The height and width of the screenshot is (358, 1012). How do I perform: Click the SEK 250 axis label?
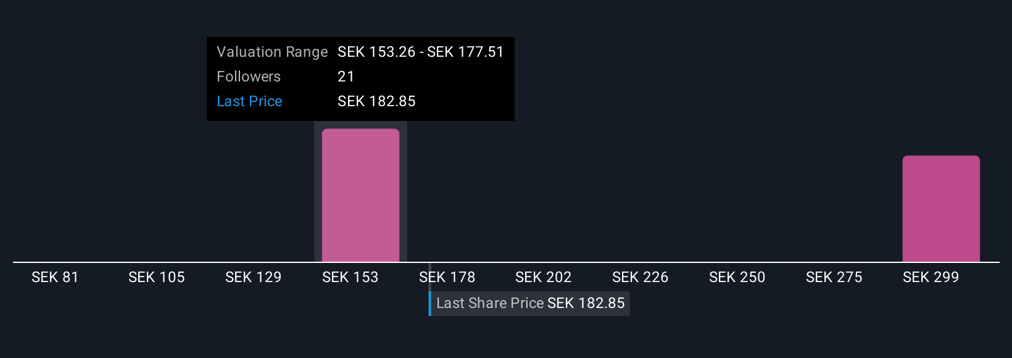click(x=737, y=277)
